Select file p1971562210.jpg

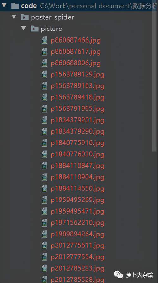pos(77,223)
